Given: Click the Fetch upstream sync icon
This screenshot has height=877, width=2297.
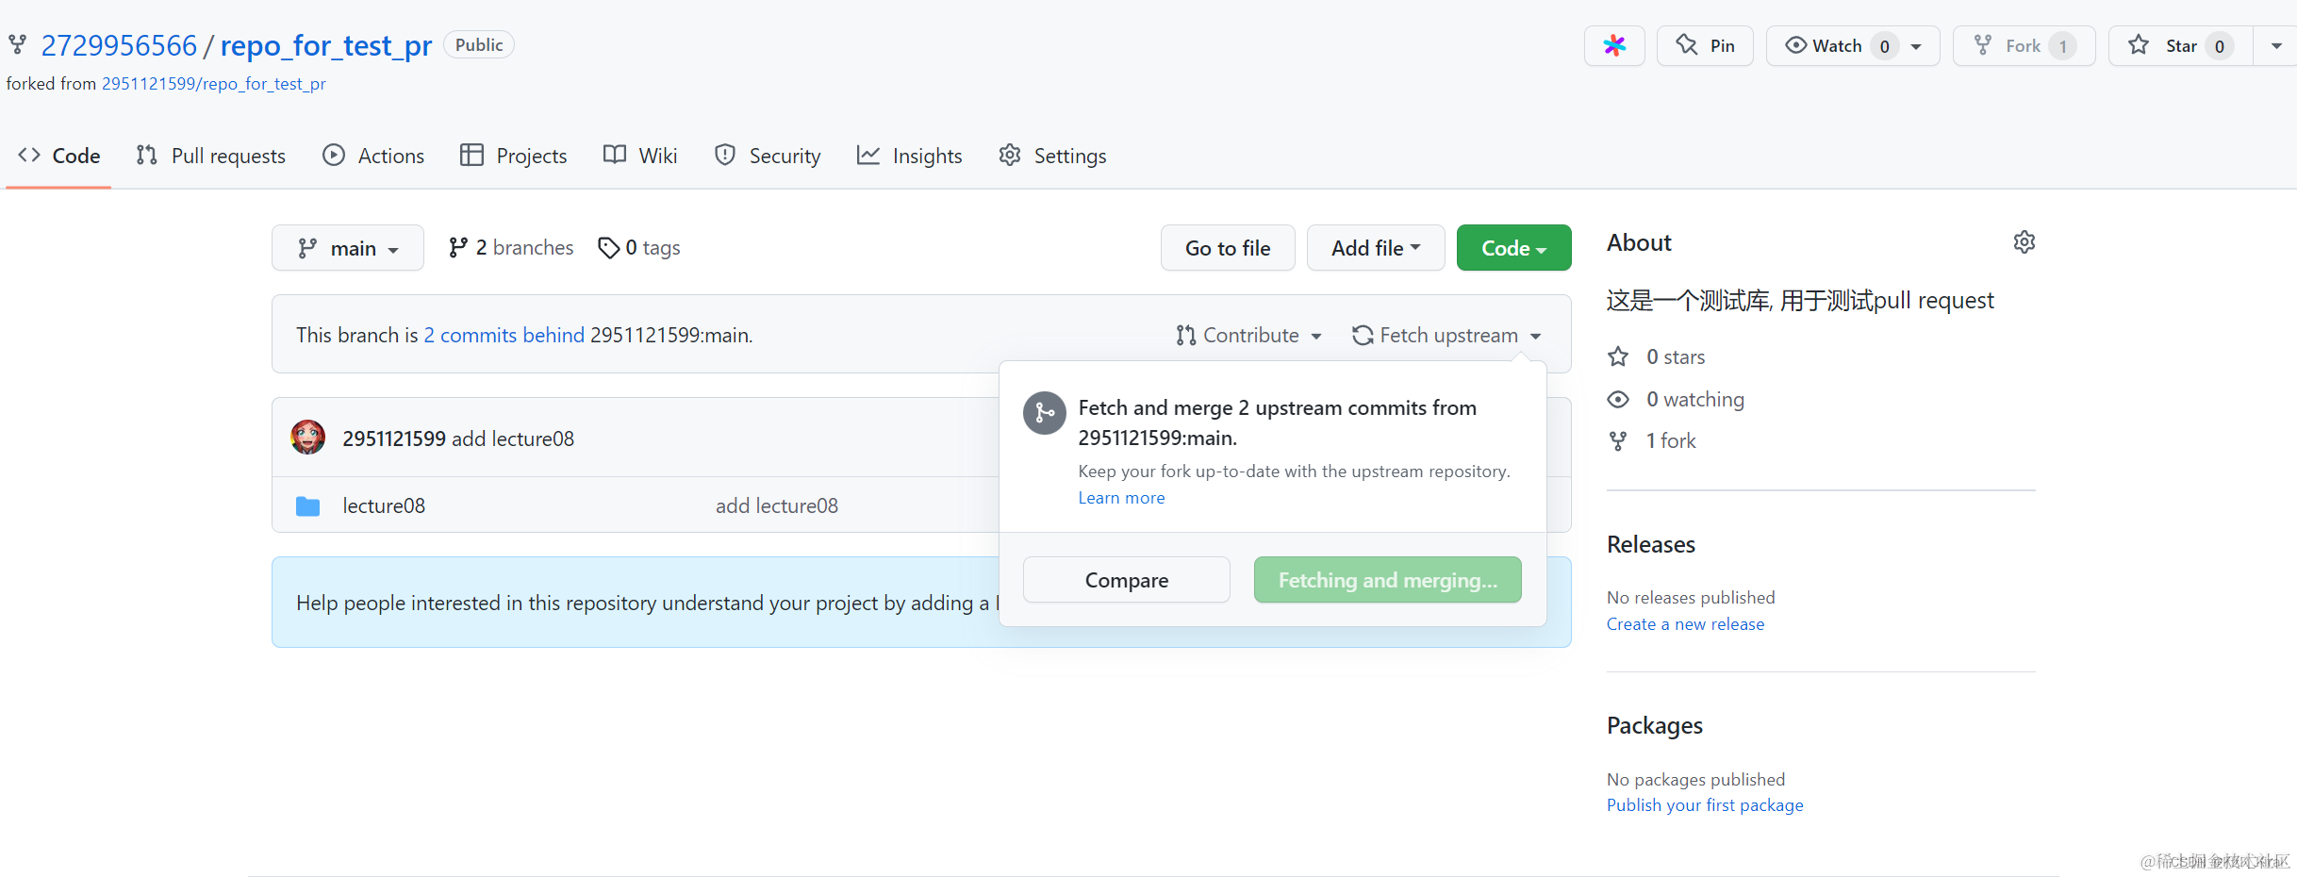Looking at the screenshot, I should click(1363, 335).
